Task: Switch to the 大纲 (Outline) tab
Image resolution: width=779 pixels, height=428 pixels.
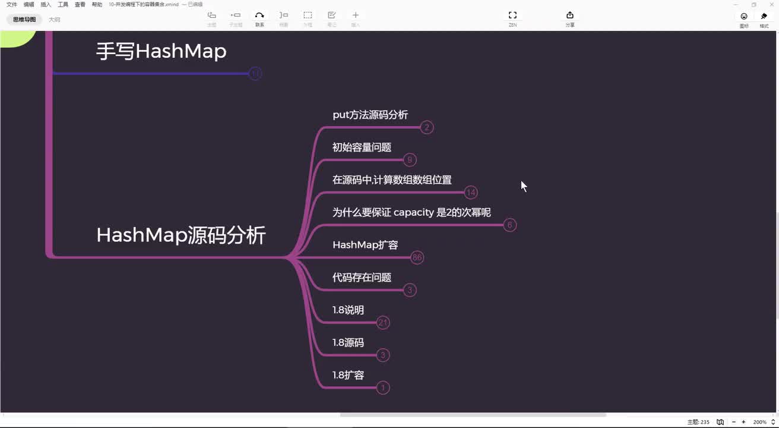Action: pyautogui.click(x=54, y=20)
